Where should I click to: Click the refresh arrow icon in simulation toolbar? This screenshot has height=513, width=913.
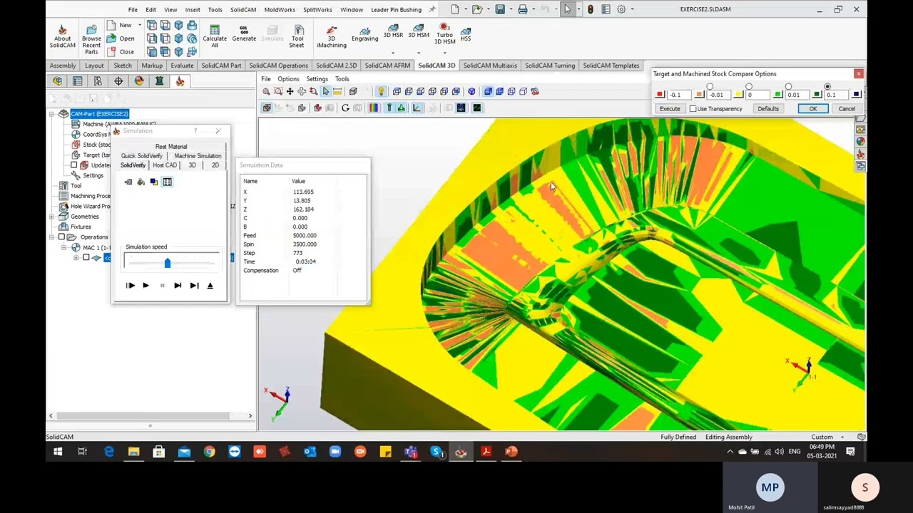[x=345, y=108]
